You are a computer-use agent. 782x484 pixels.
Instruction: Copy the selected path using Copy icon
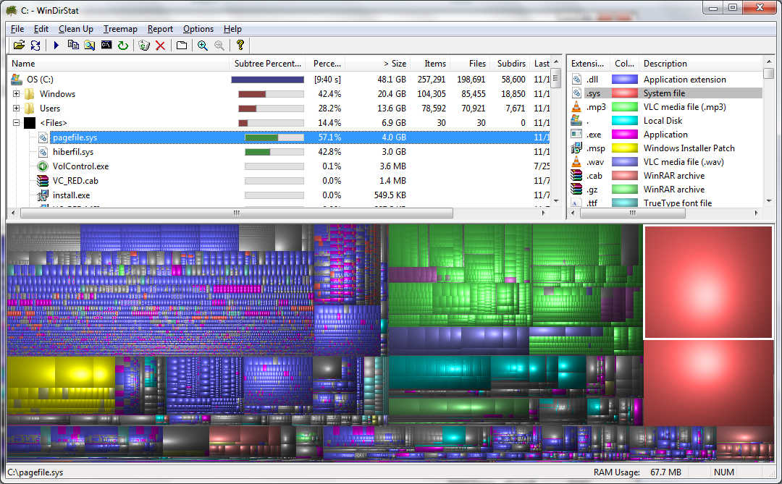73,45
